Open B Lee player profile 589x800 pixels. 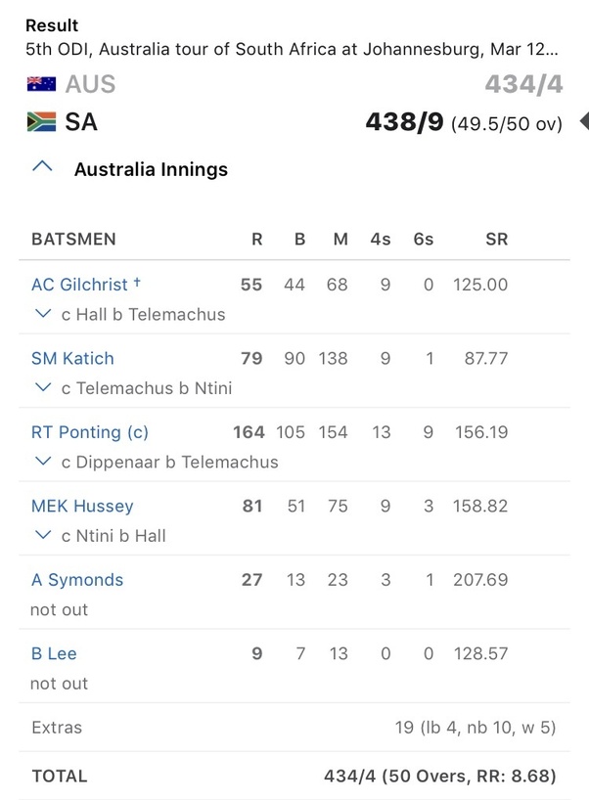click(x=54, y=653)
